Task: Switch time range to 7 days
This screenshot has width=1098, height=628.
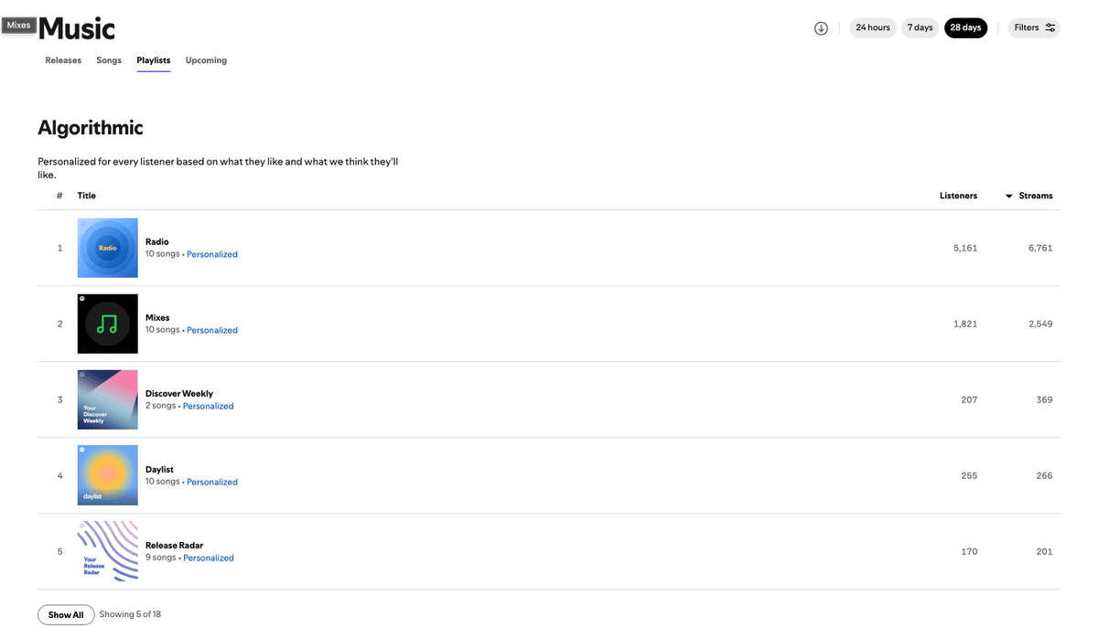Action: point(920,28)
